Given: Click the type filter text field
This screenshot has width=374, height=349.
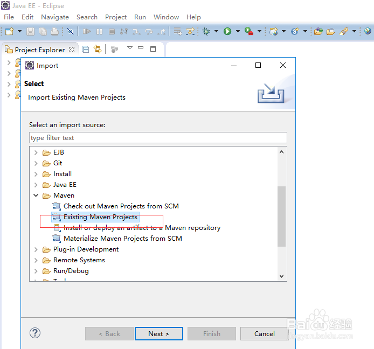Looking at the screenshot, I should click(x=158, y=138).
